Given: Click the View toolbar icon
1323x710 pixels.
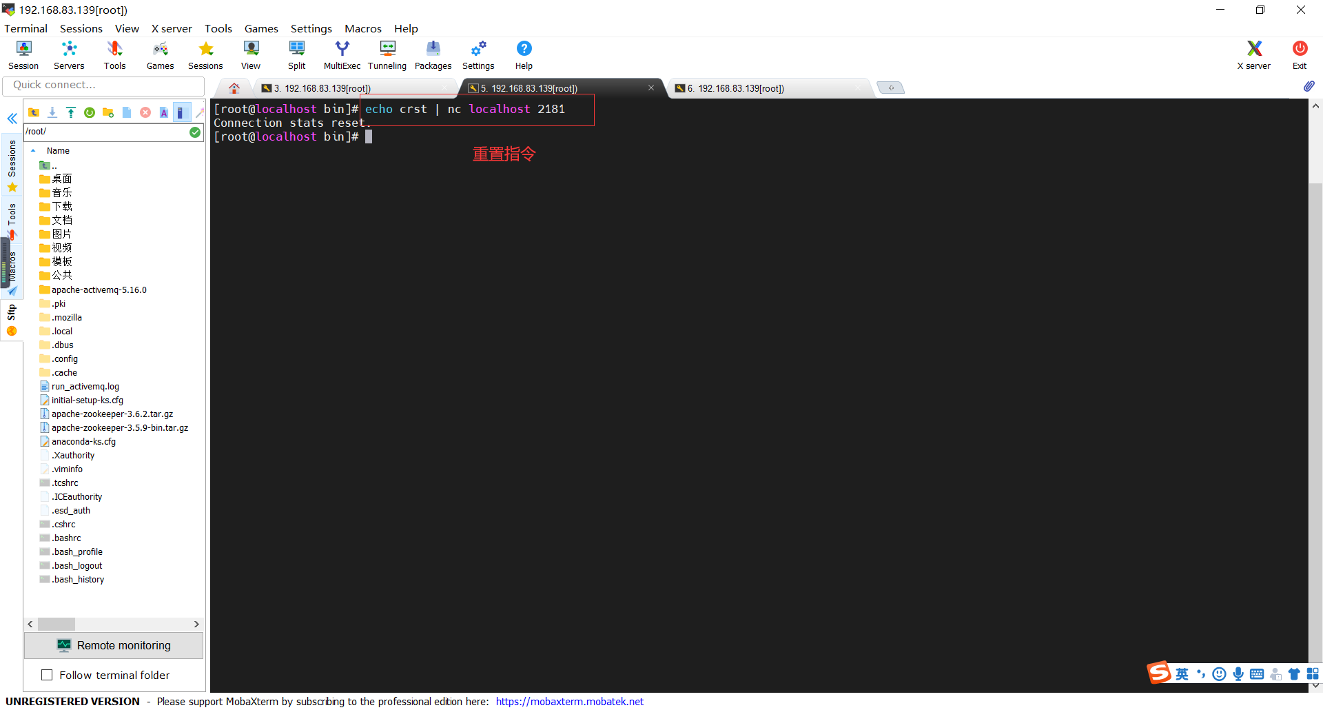Looking at the screenshot, I should pyautogui.click(x=251, y=55).
